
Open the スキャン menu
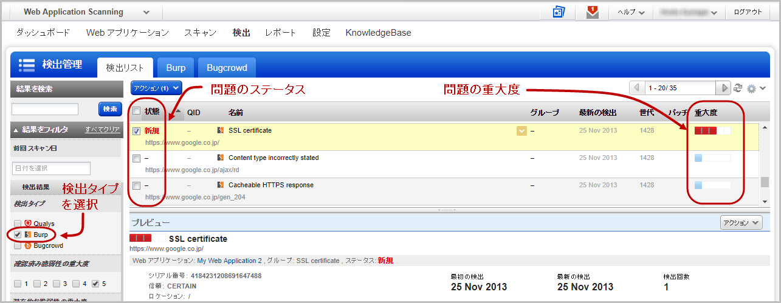(201, 33)
